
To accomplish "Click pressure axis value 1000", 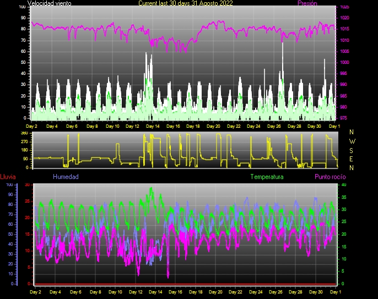I will point(344,62).
